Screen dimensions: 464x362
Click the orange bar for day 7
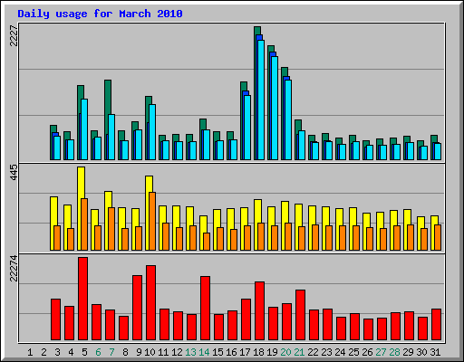pos(111,229)
